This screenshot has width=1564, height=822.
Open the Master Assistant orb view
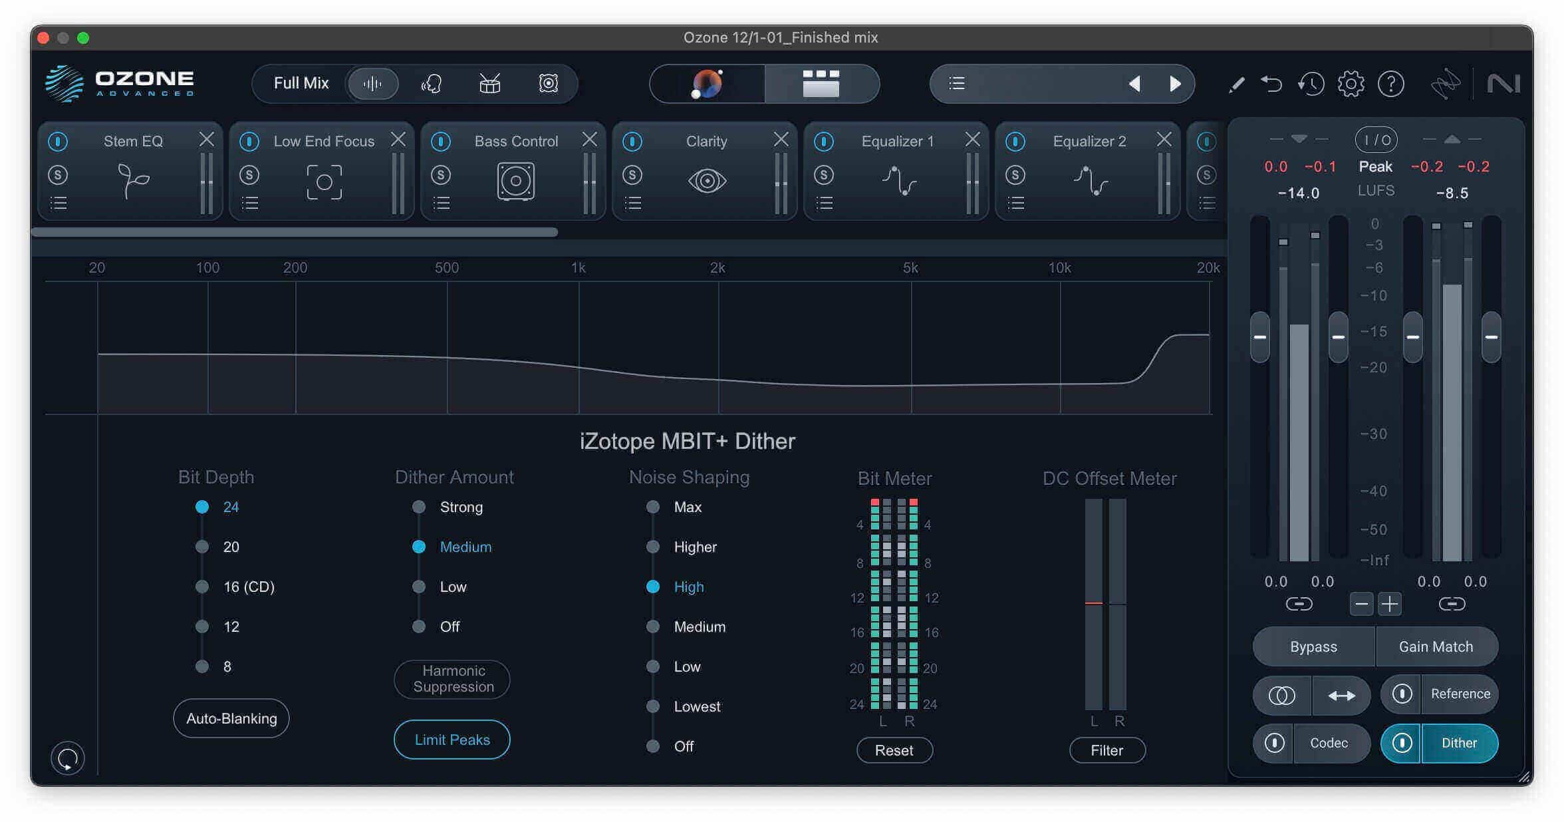(707, 84)
